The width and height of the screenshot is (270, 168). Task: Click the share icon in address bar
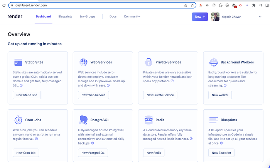(186, 5)
